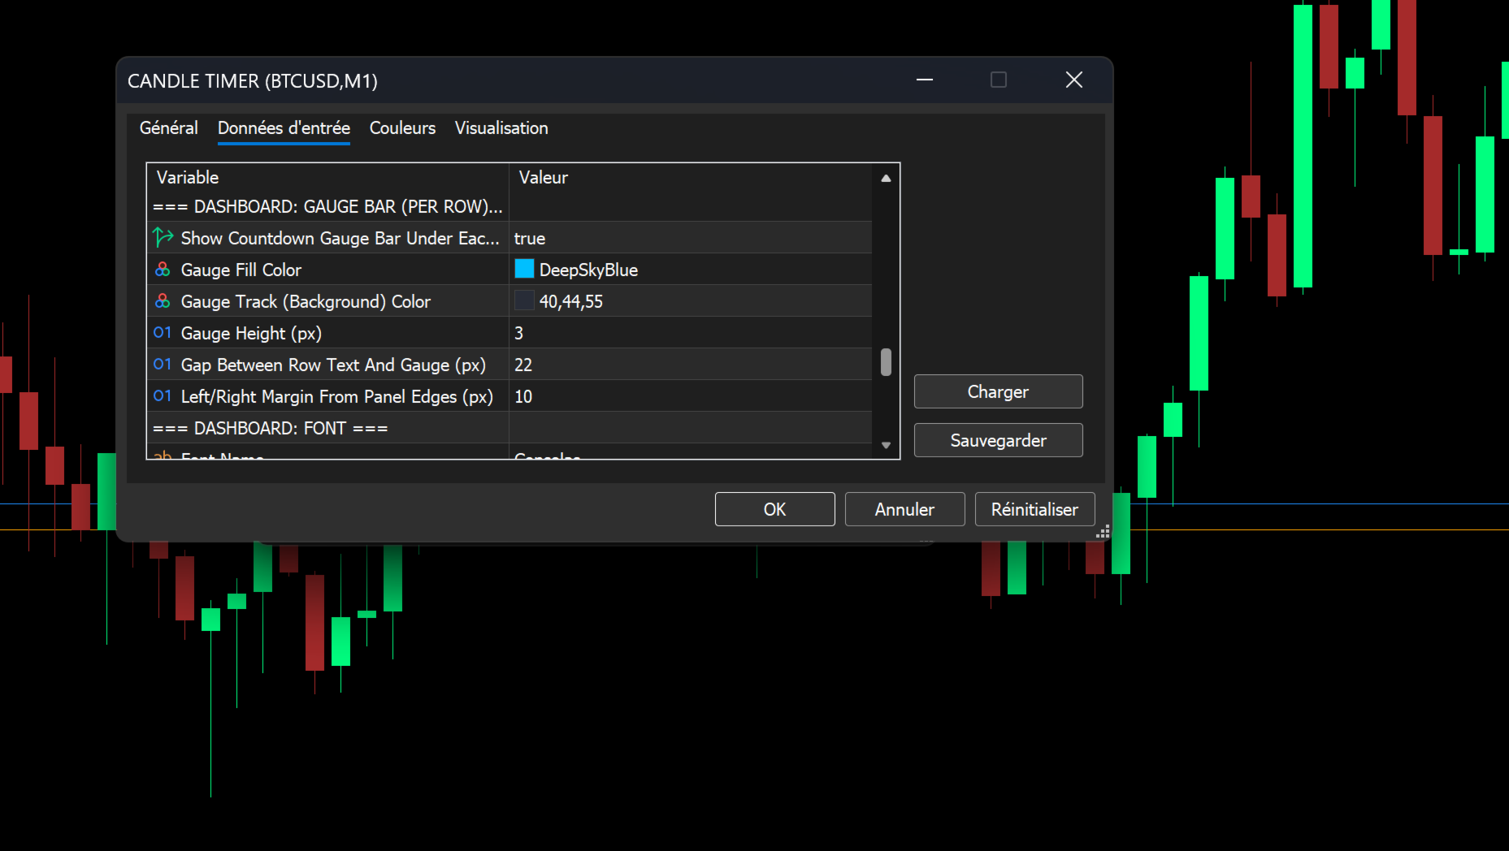Click the scroll up arrow of the inputs list
Image resolution: width=1509 pixels, height=851 pixels.
886,178
